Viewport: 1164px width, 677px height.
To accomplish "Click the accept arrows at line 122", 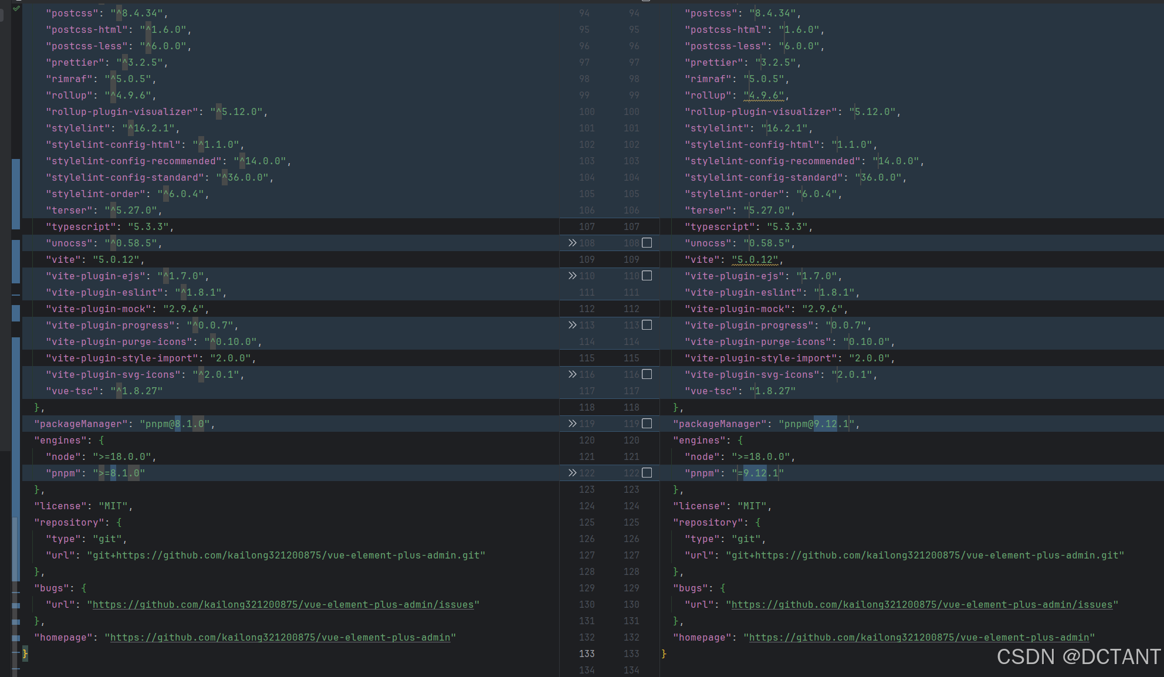I will pyautogui.click(x=572, y=473).
